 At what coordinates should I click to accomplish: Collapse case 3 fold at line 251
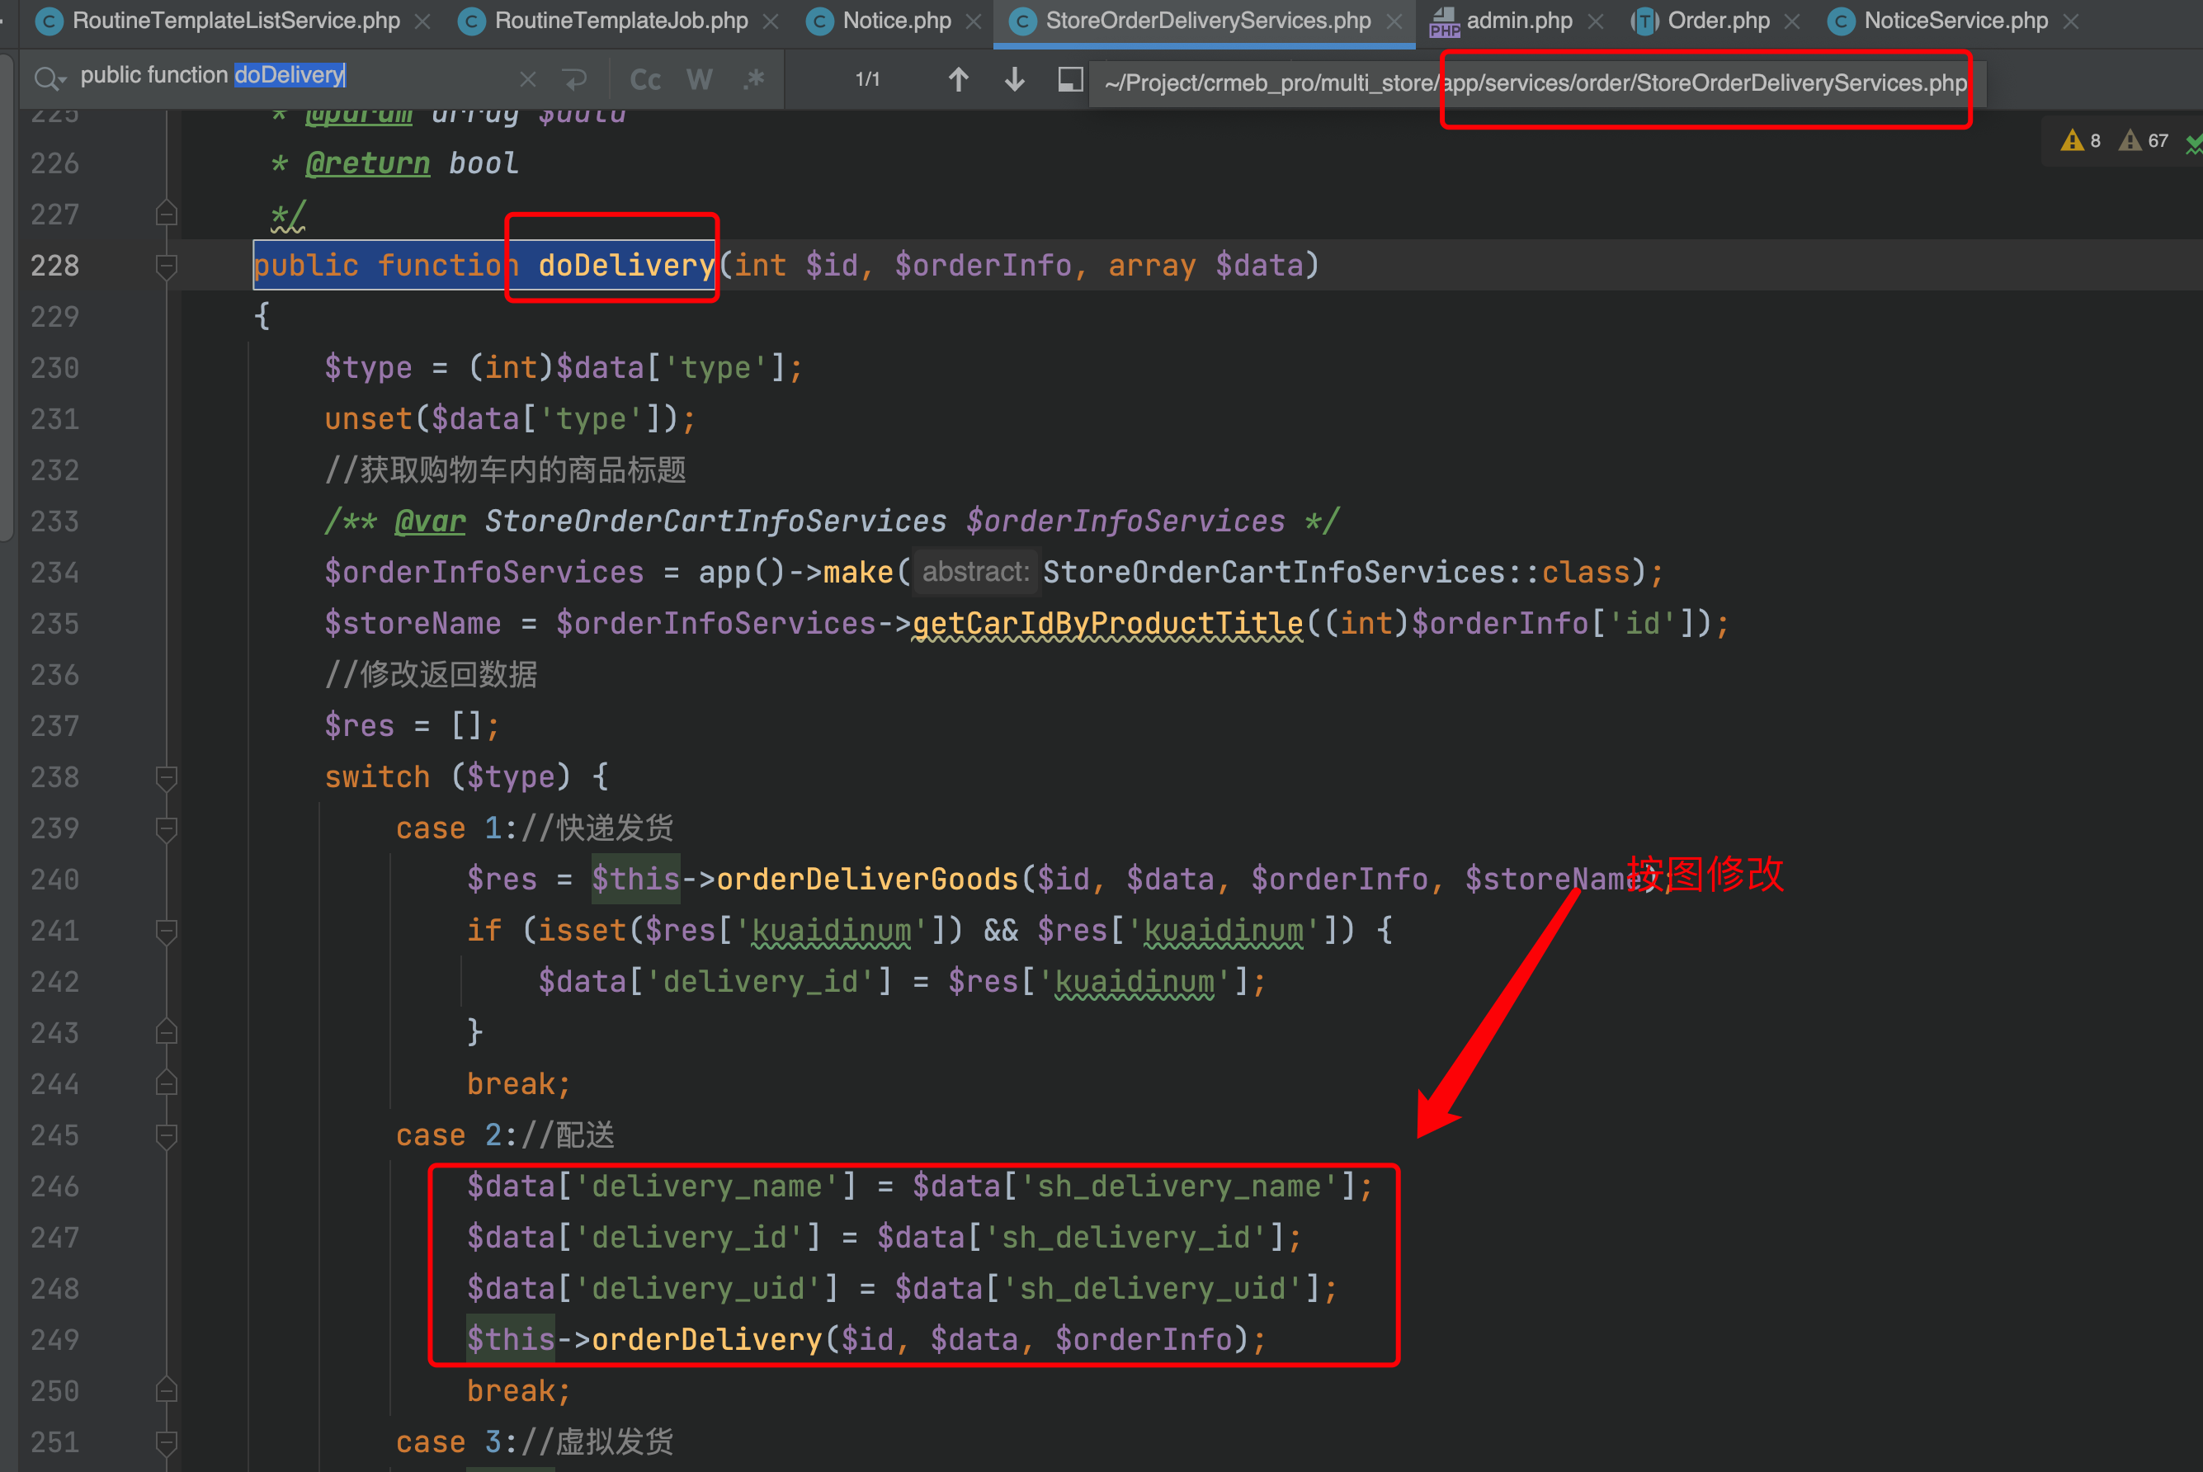(166, 1442)
